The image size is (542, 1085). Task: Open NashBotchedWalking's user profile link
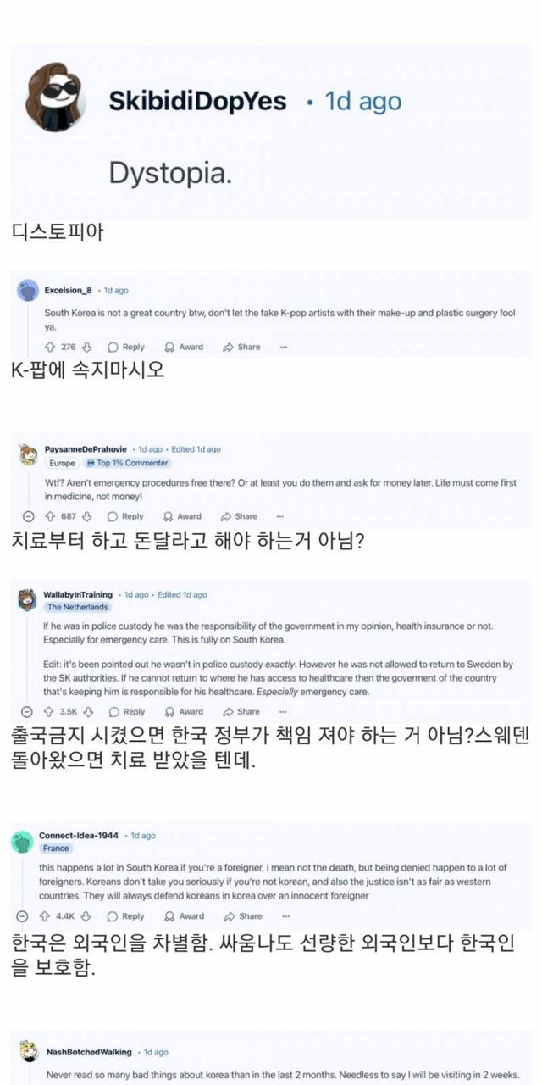[87, 1052]
